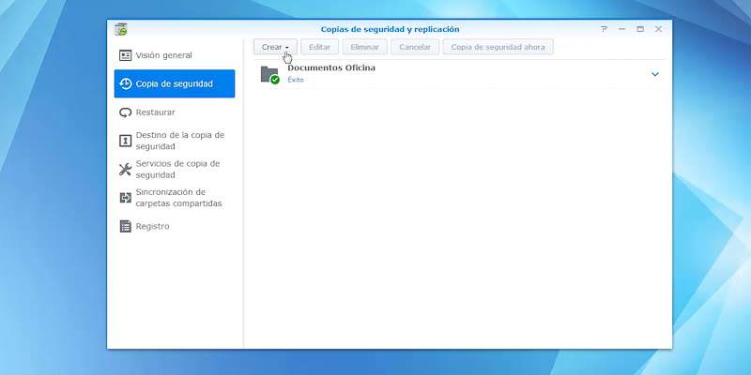Select the Documentos Oficina backup task name
Viewport: 751px width, 375px height.
331,67
